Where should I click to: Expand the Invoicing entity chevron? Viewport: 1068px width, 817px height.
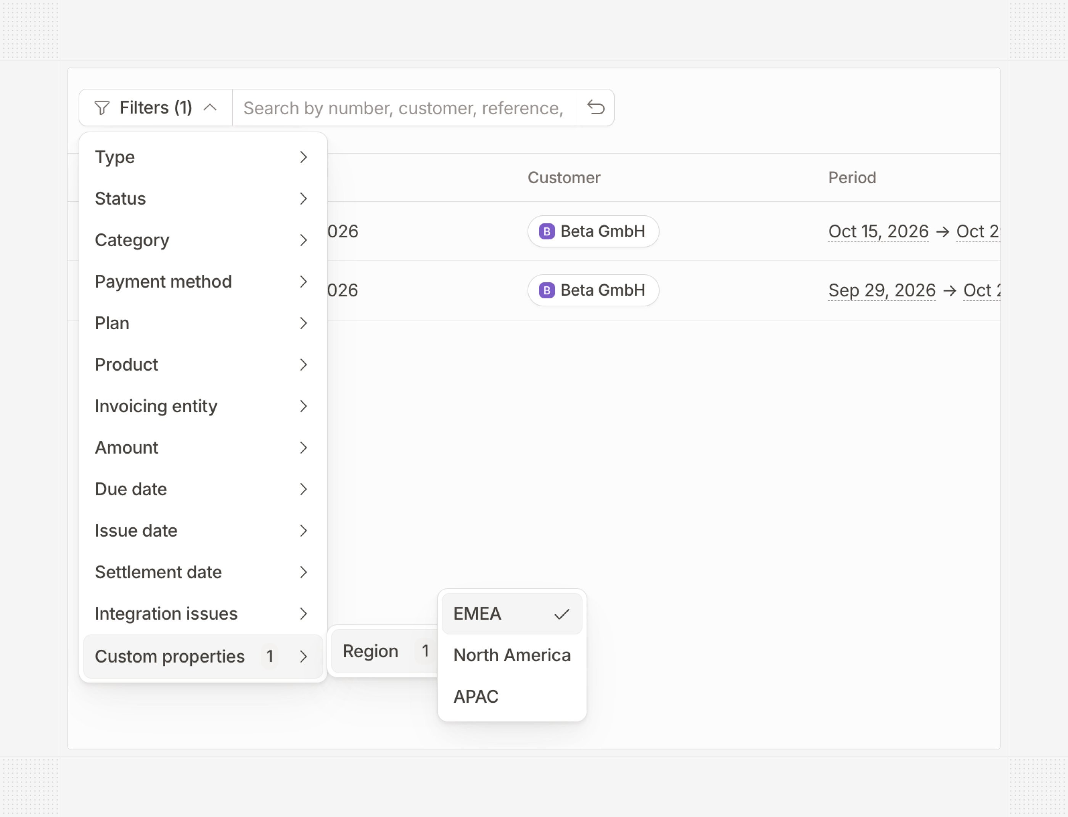pos(303,406)
